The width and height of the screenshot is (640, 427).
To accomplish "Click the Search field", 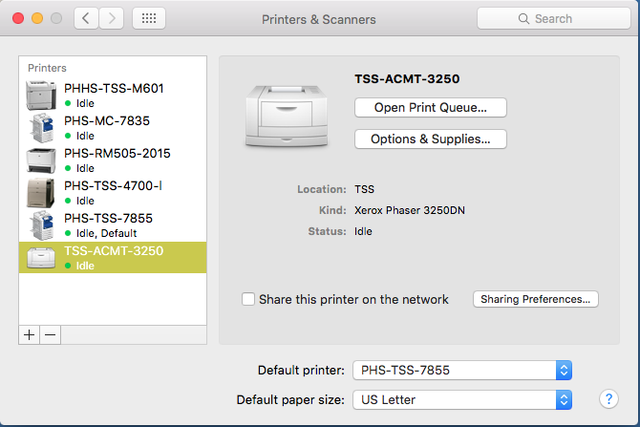I will pyautogui.click(x=552, y=18).
